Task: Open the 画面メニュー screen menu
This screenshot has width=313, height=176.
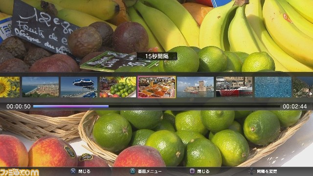Action: point(150,171)
